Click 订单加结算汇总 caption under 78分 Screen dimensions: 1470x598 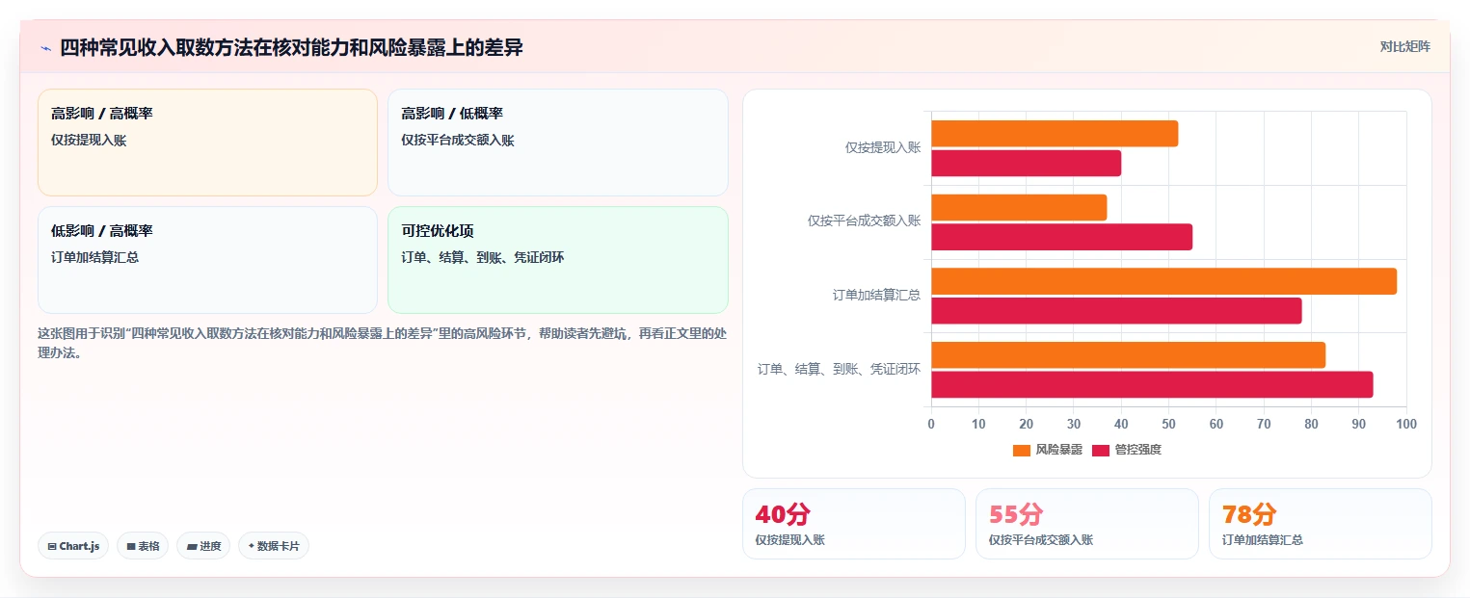click(x=1263, y=540)
